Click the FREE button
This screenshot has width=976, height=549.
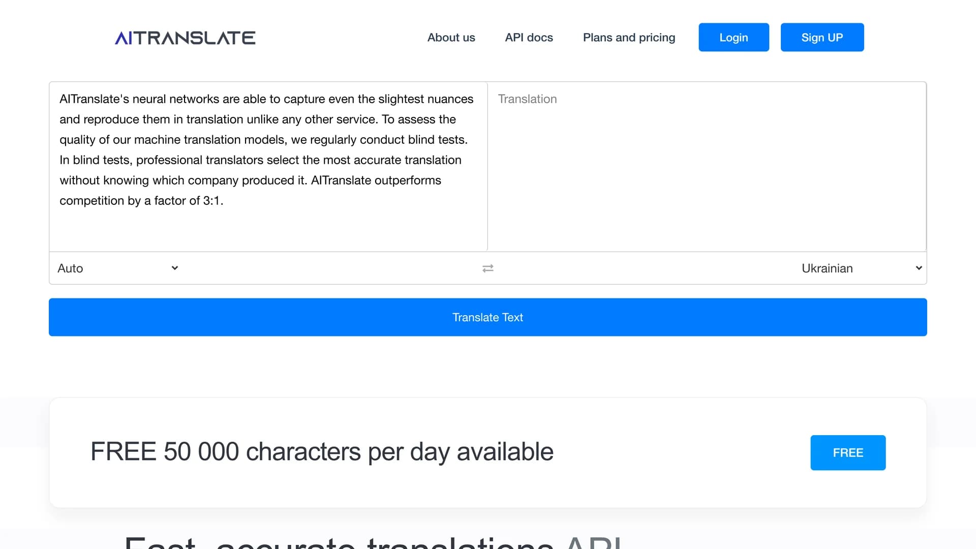pos(848,452)
